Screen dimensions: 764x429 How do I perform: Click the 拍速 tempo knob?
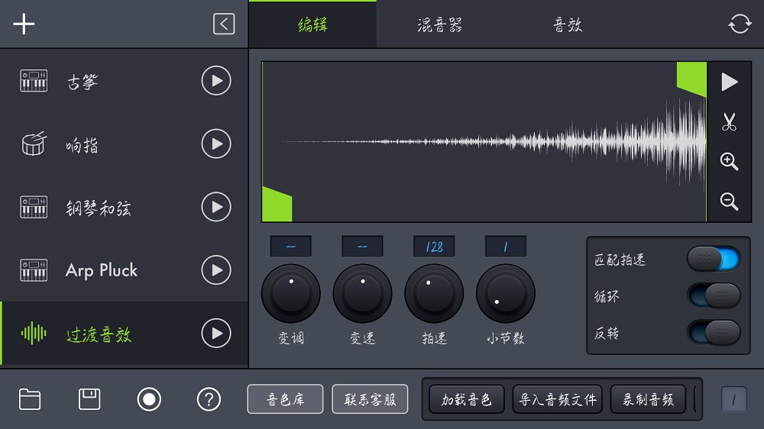pyautogui.click(x=434, y=294)
